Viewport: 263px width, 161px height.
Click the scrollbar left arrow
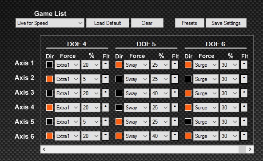point(44,149)
